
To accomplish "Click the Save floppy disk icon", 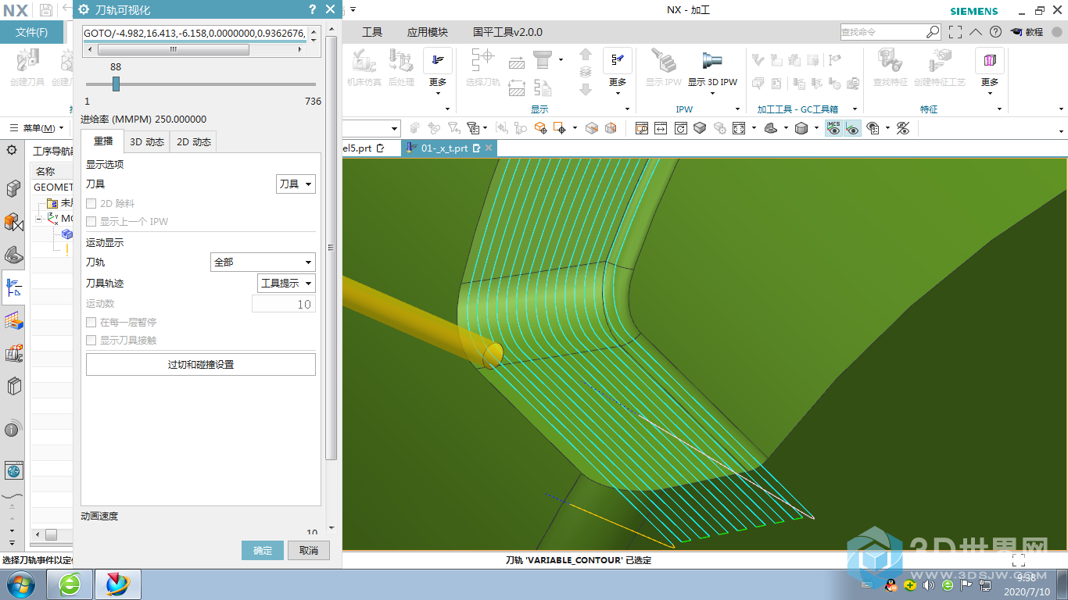I will click(46, 10).
